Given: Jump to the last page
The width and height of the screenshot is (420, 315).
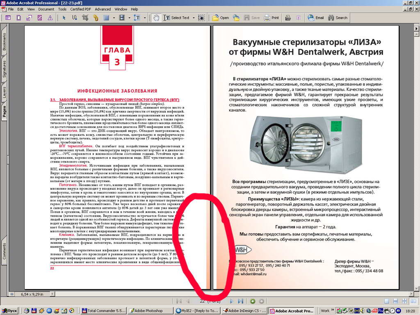Looking at the screenshot, I should (240, 301).
